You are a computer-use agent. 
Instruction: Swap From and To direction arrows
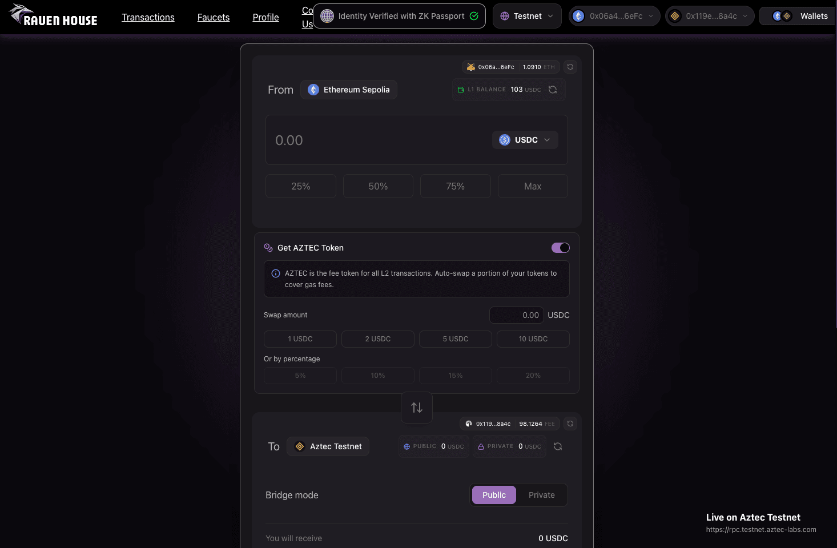click(x=417, y=408)
